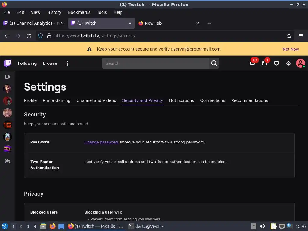
Task: Open the Edit menu
Action: coord(20,12)
